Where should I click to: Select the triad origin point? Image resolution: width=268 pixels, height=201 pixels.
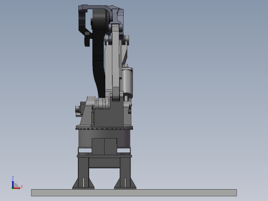coord(12,188)
